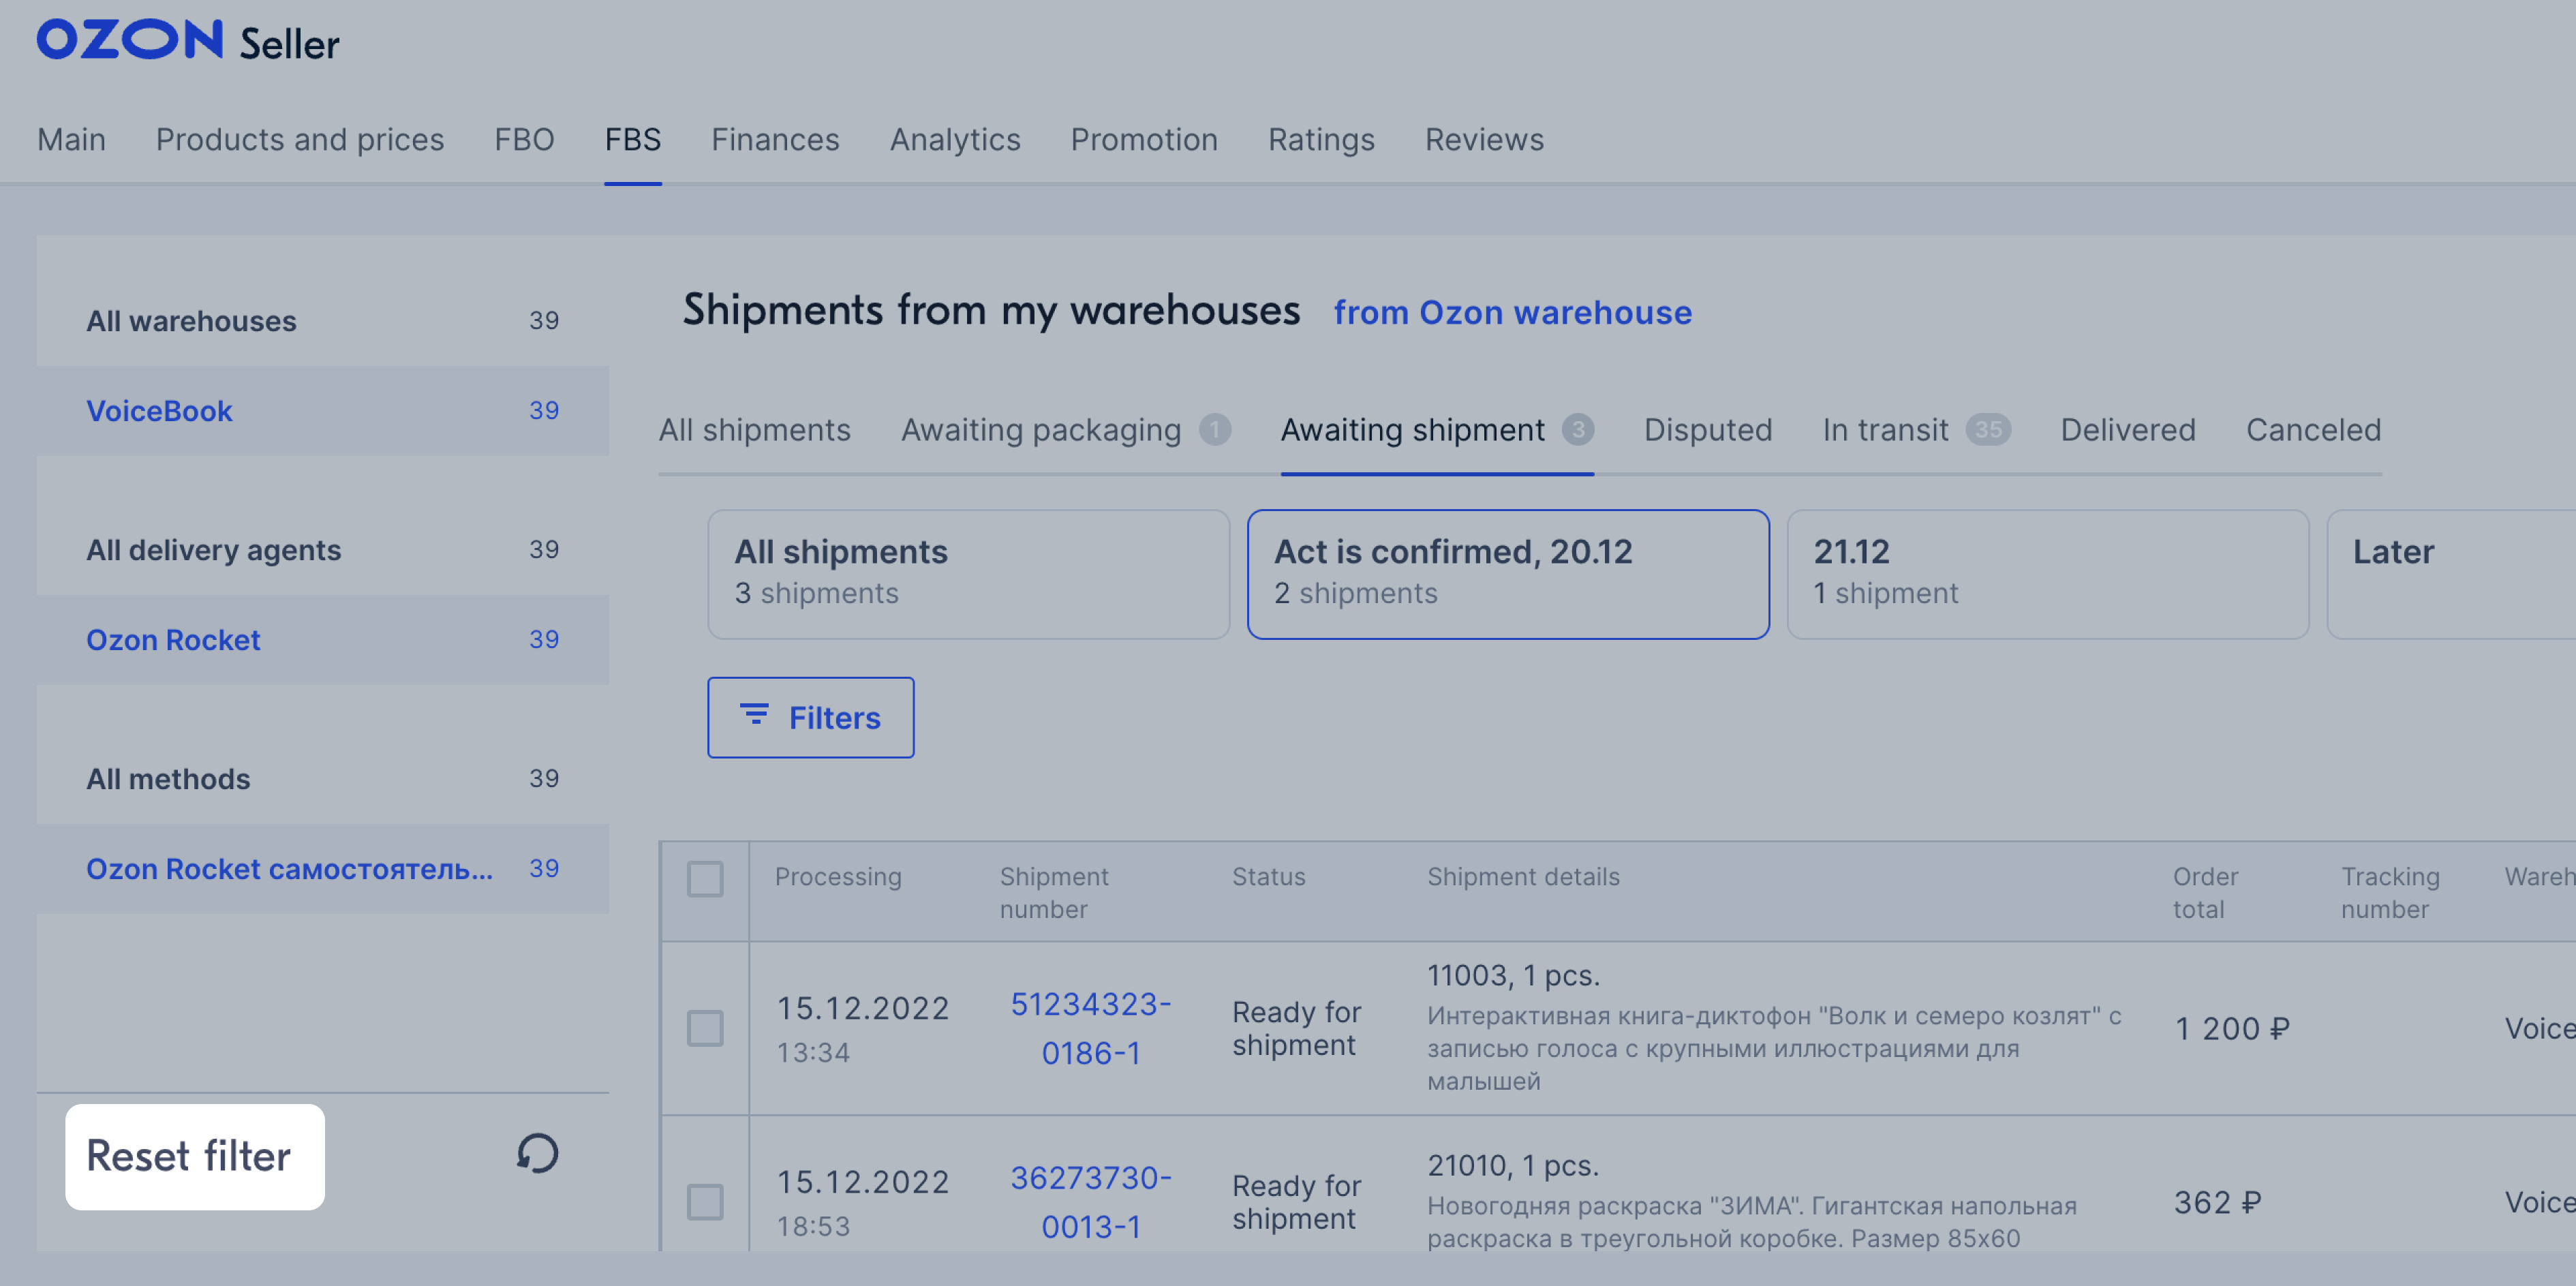Click the Shipment details column header
This screenshot has height=1286, width=2576.
(1522, 876)
